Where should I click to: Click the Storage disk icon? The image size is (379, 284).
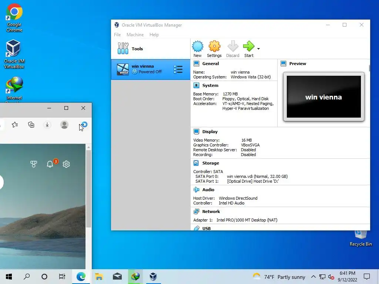(x=196, y=163)
